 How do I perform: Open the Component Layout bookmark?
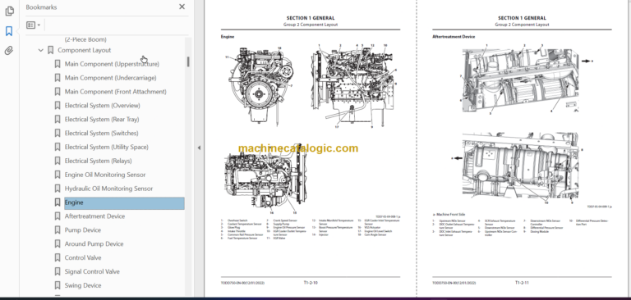[84, 50]
